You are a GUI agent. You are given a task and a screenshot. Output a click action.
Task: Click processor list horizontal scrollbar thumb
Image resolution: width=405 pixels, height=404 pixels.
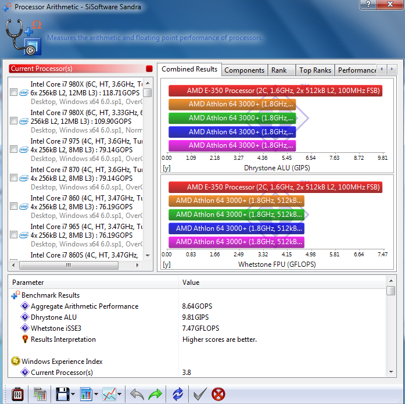[x=69, y=265]
